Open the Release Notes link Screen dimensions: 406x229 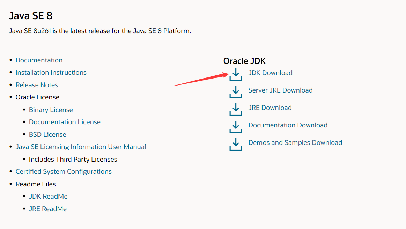(x=37, y=85)
